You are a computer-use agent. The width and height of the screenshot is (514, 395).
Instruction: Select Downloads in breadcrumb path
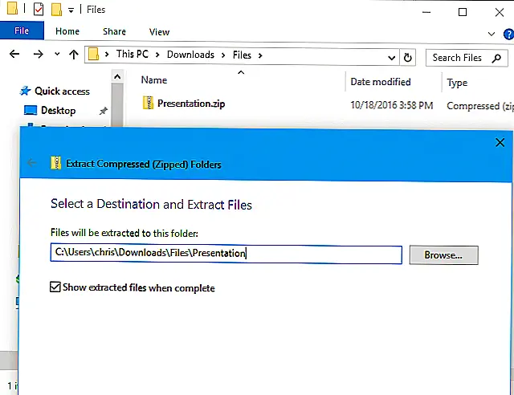click(x=190, y=55)
